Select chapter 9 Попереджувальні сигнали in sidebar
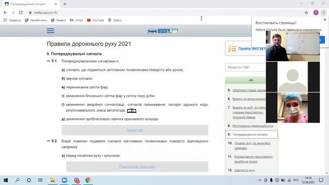The height and width of the screenshot is (185, 329). 251,135
